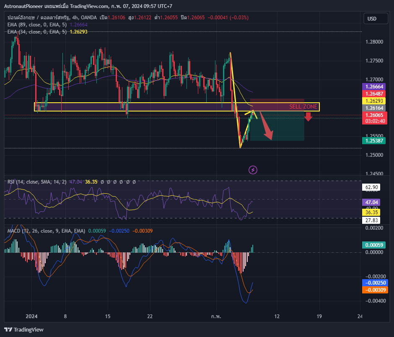Click the MACD -0.00400 axis value
394x337 pixels.
[x=376, y=301]
